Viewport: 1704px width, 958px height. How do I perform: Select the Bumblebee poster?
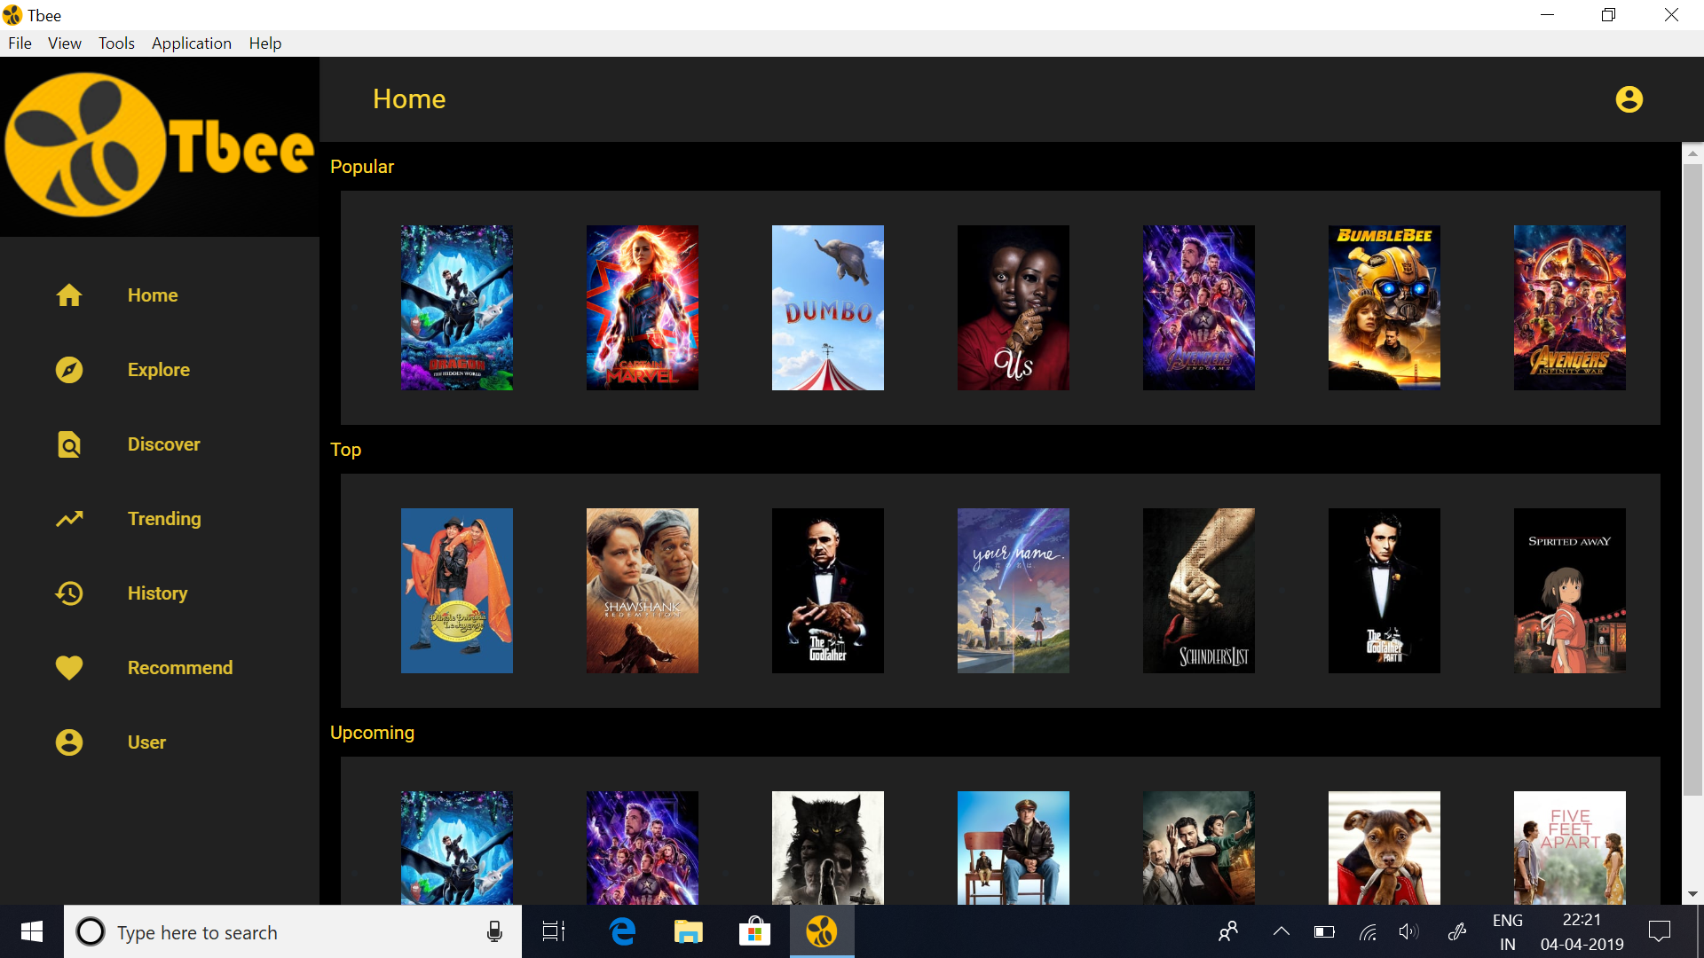1384,308
